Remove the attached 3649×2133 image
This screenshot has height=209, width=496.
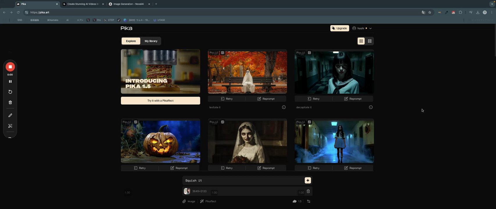(308, 191)
